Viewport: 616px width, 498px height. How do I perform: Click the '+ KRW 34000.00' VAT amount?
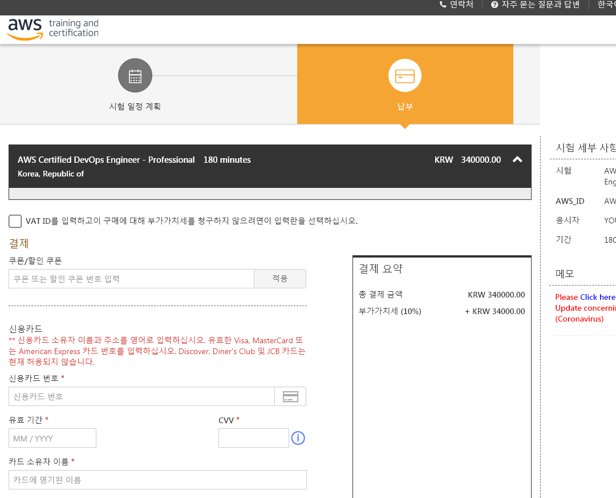pos(495,311)
